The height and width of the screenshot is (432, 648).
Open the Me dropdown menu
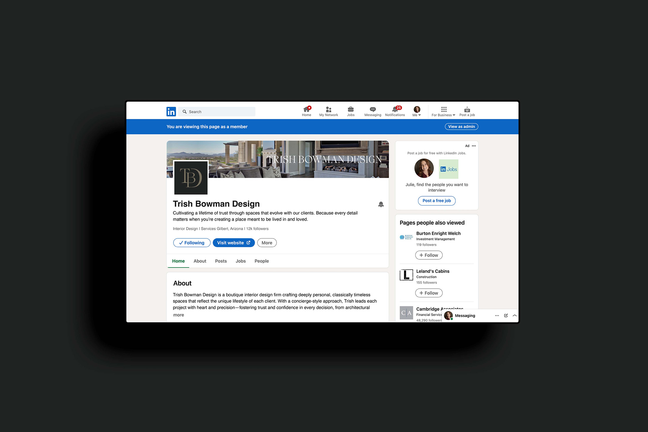click(417, 111)
